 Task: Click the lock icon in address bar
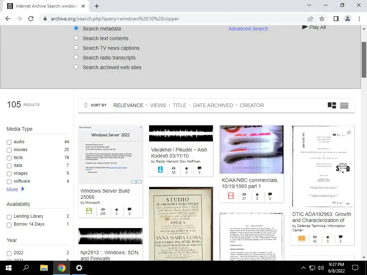tap(45, 19)
